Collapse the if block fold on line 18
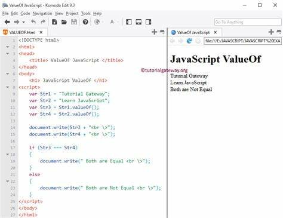 tap(8, 155)
